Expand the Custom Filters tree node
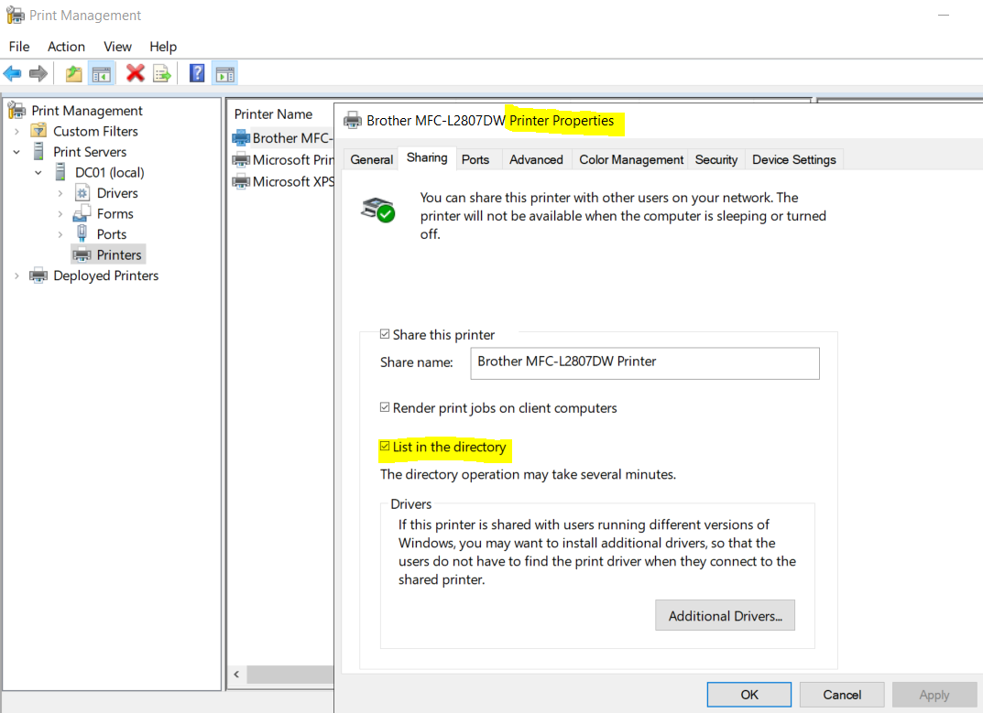 (x=16, y=132)
